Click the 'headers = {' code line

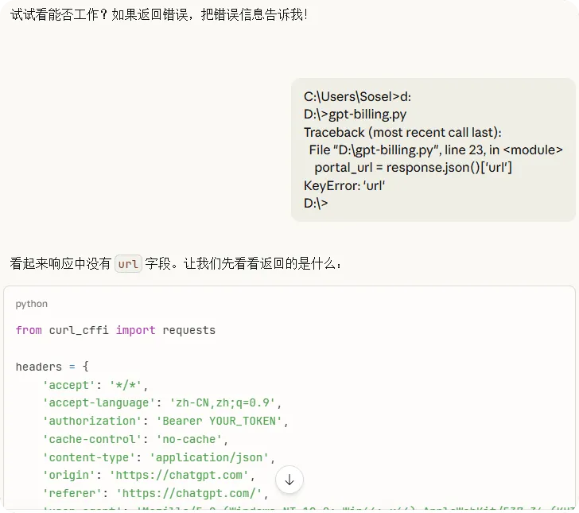[x=52, y=367]
